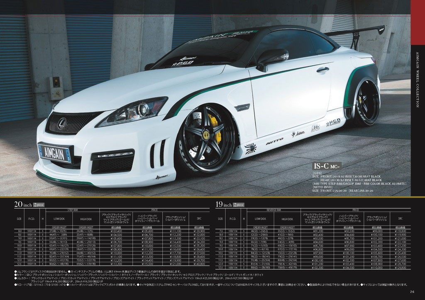The width and height of the screenshot is (425, 300).
Task: Click the price "¥130,900"
Action: 199,231
